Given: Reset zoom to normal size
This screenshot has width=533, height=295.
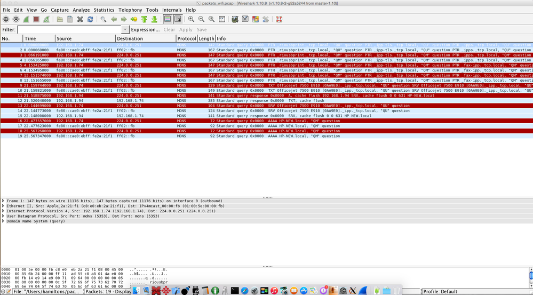Looking at the screenshot, I should click(x=211, y=19).
